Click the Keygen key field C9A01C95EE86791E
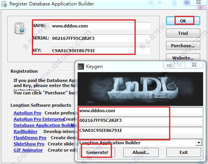The image size is (208, 164). click(x=140, y=131)
